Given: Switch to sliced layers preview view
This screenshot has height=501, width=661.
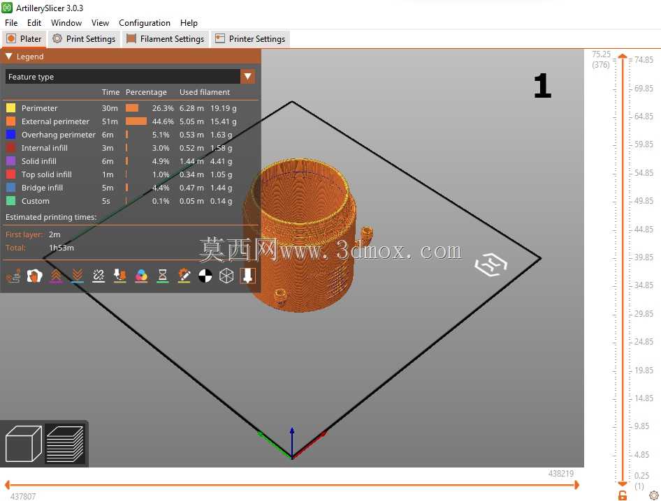Looking at the screenshot, I should click(x=65, y=444).
